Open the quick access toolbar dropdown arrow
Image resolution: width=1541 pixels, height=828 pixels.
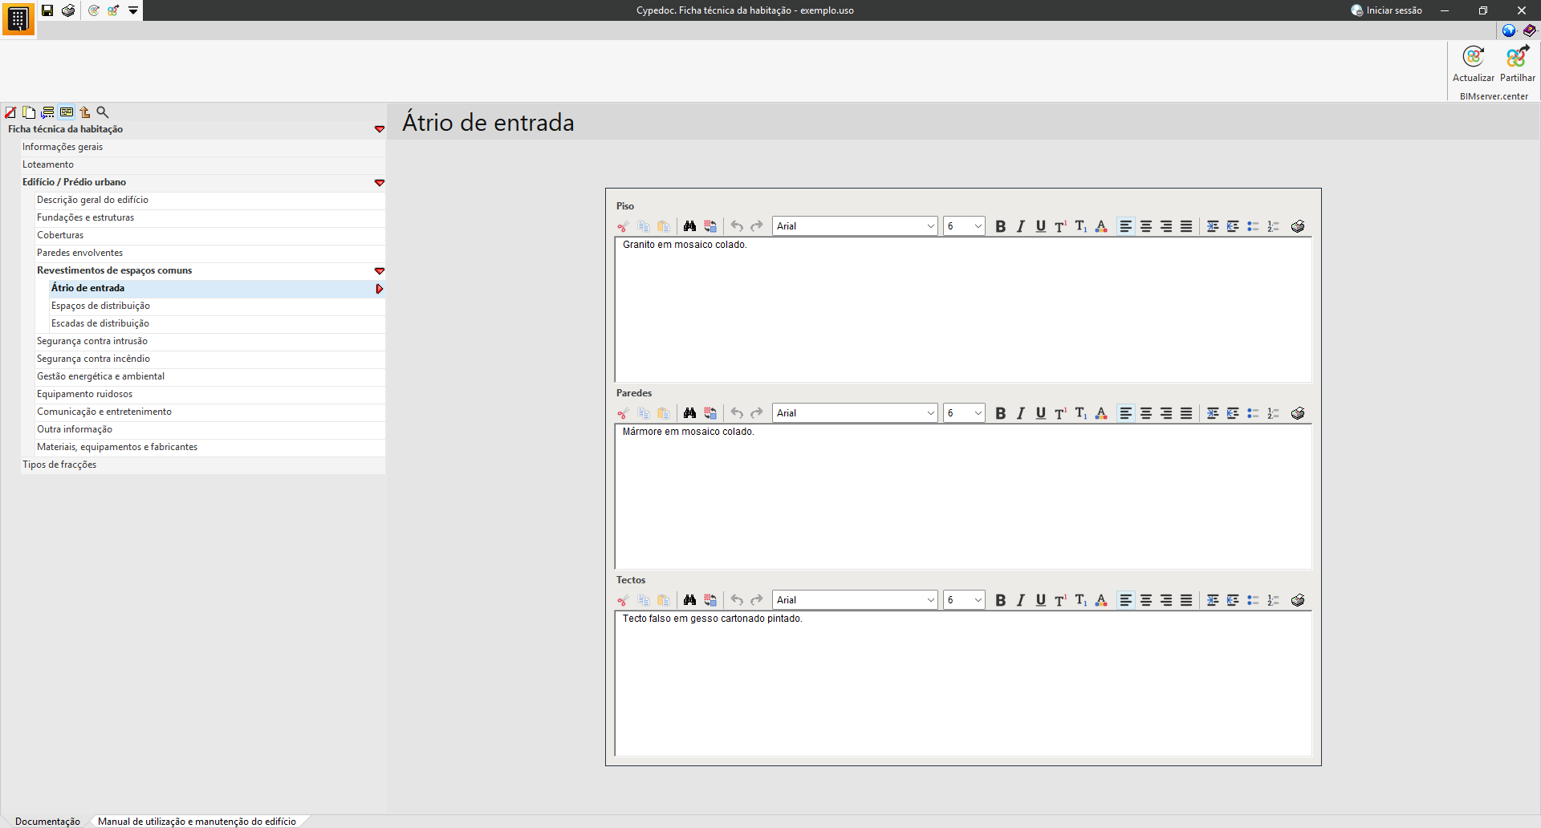pyautogui.click(x=133, y=10)
